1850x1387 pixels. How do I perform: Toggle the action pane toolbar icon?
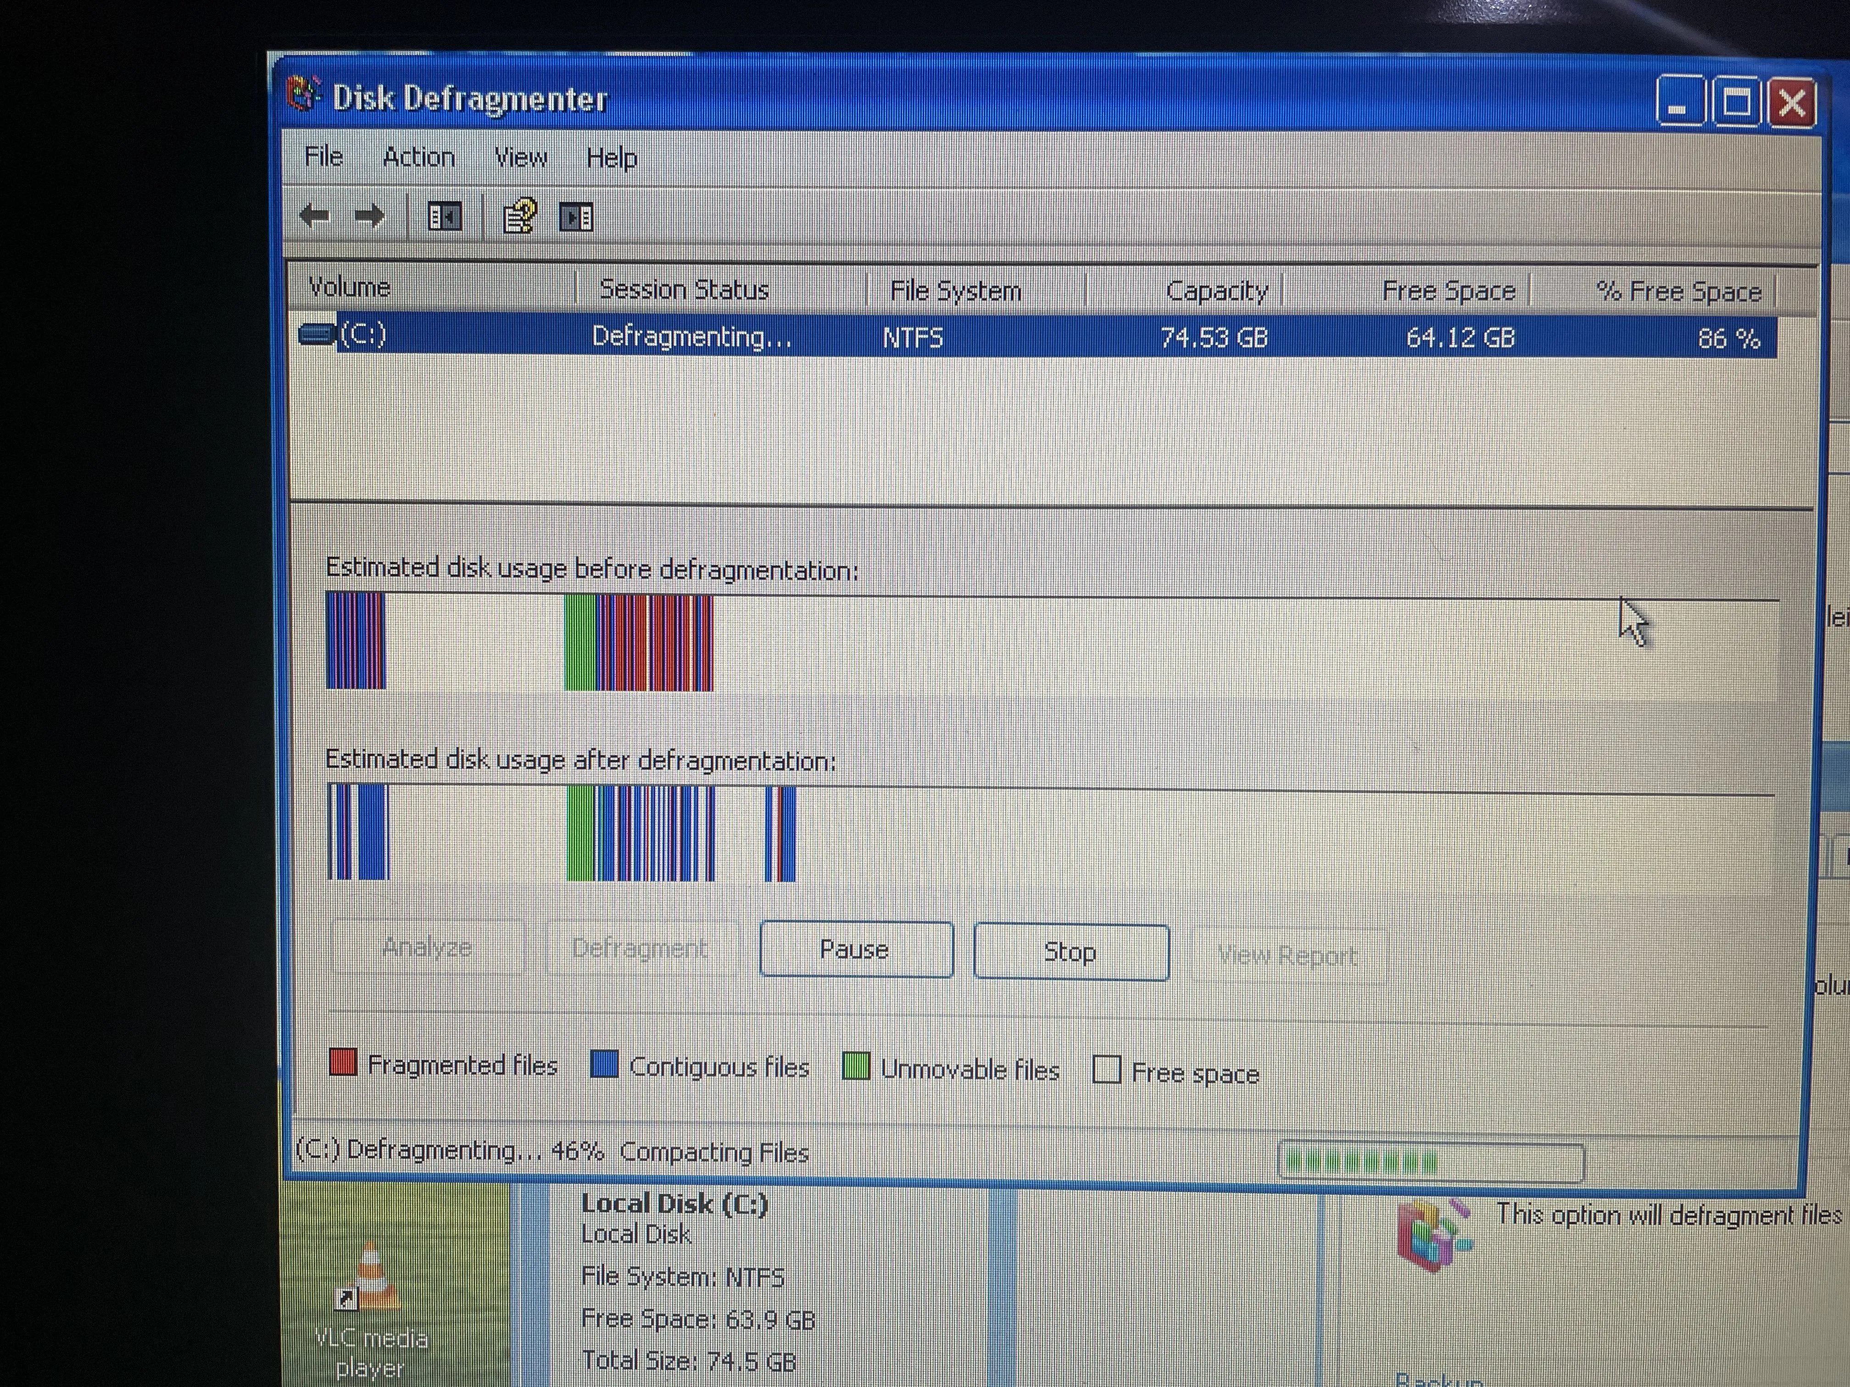tap(575, 217)
